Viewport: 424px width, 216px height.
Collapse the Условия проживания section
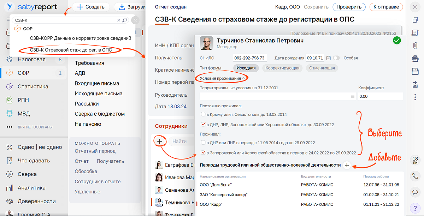[x=223, y=78]
